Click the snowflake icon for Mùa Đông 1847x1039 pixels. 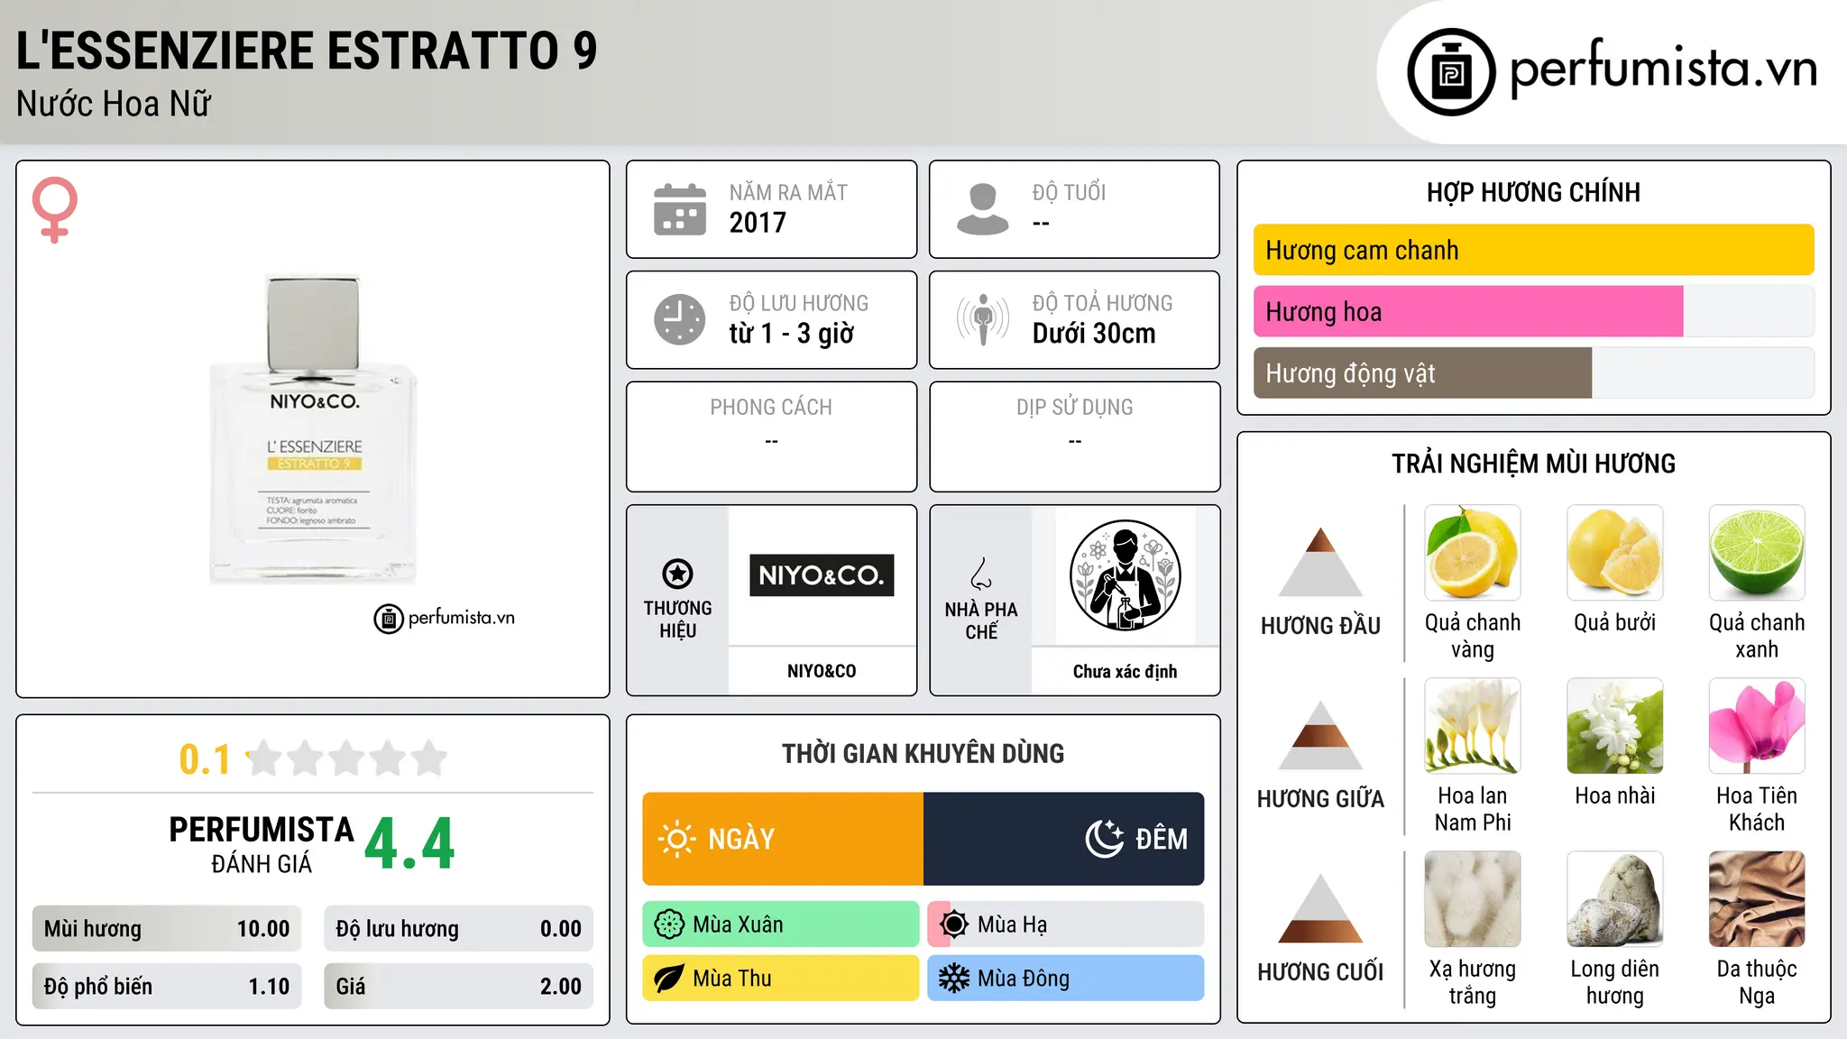click(x=953, y=979)
